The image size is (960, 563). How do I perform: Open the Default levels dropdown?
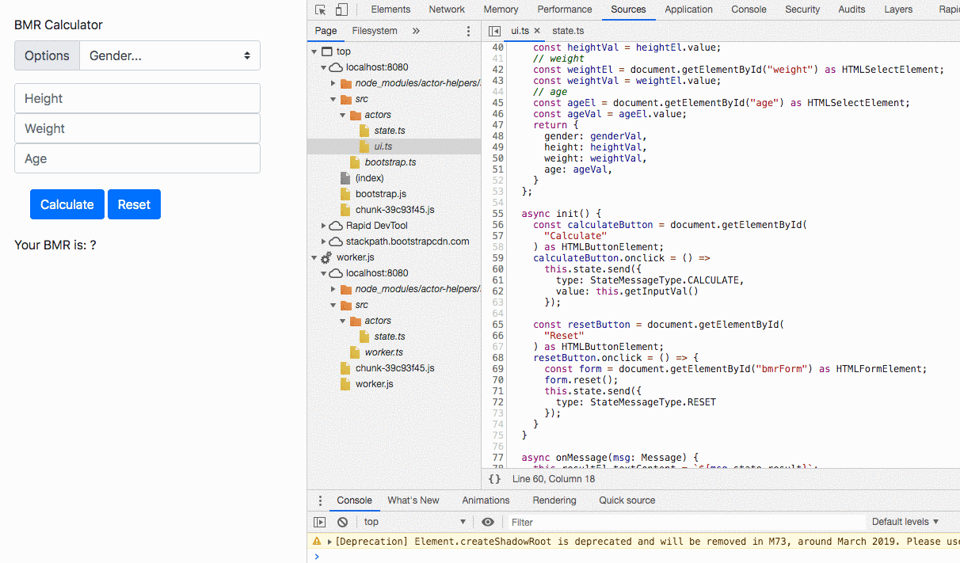coord(905,522)
